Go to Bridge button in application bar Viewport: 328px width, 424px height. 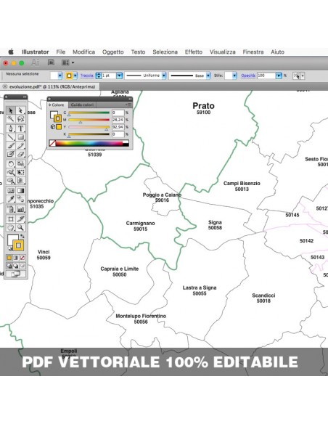click(x=51, y=62)
